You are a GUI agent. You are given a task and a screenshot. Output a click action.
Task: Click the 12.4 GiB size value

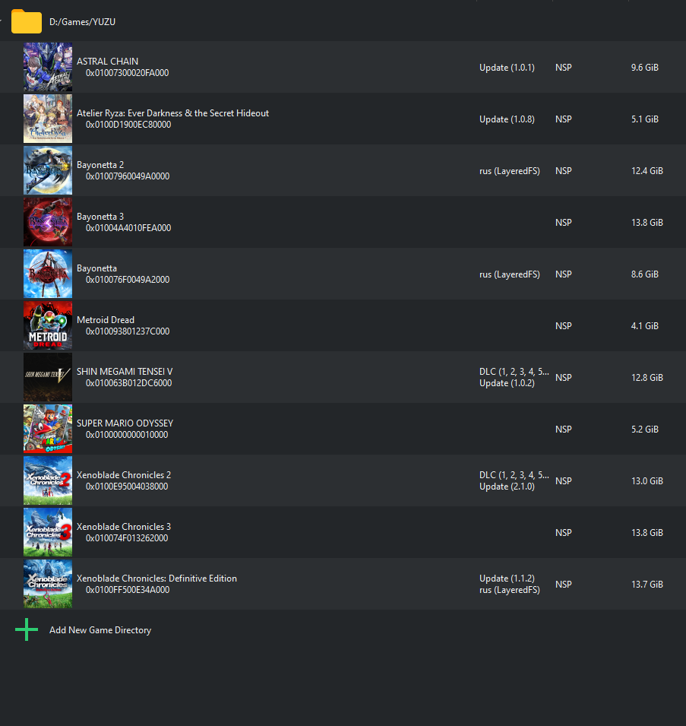pyautogui.click(x=647, y=171)
